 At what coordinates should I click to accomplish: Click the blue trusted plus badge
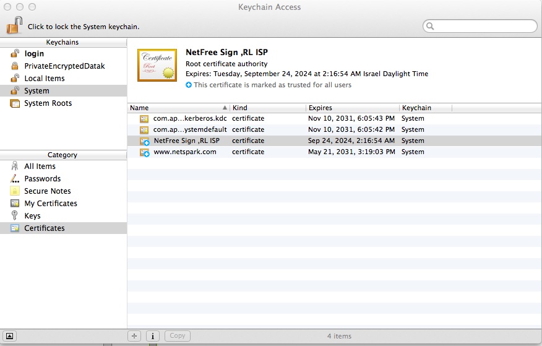pos(188,85)
